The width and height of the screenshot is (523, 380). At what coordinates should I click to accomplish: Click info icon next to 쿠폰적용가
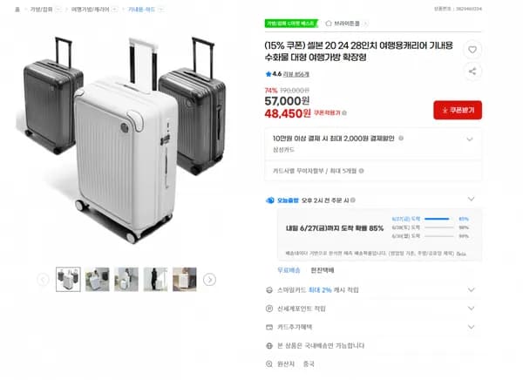tap(343, 112)
